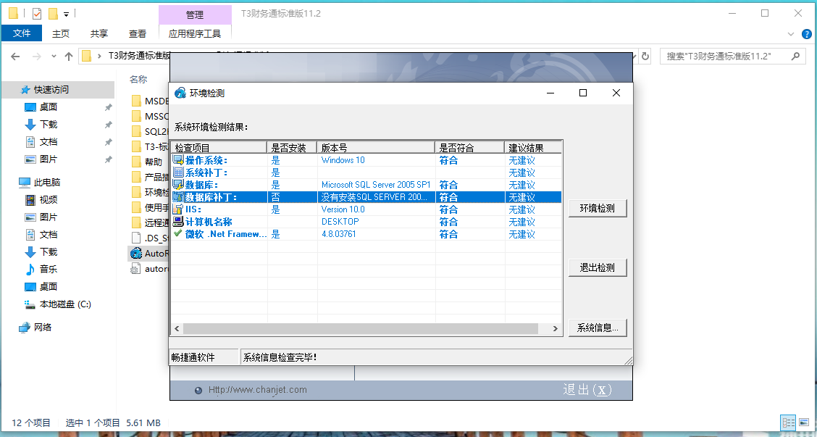The image size is (817, 437).
Task: Select the Microsoft SQL Server 2005 SP1 cell
Action: [376, 185]
